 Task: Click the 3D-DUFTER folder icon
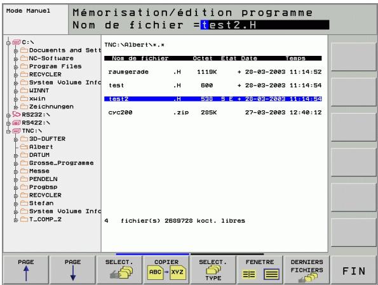(24, 139)
